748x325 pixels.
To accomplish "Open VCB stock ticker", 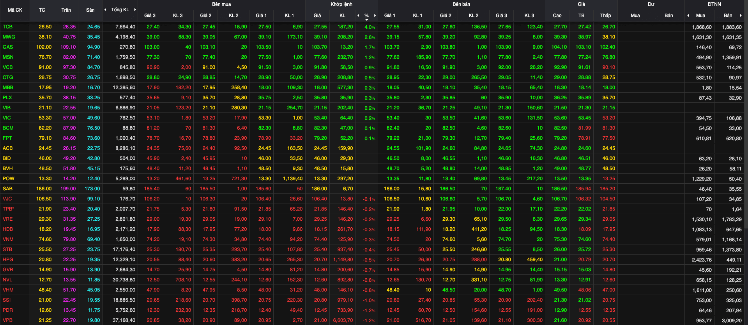I will 7,67.
